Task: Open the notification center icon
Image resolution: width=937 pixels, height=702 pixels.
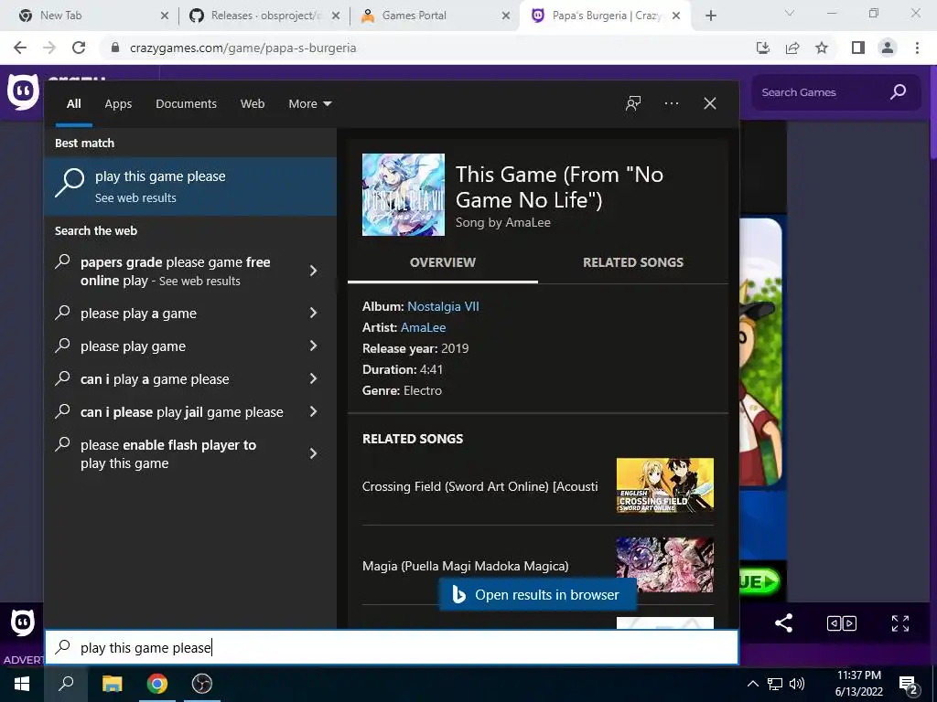Action: (909, 685)
